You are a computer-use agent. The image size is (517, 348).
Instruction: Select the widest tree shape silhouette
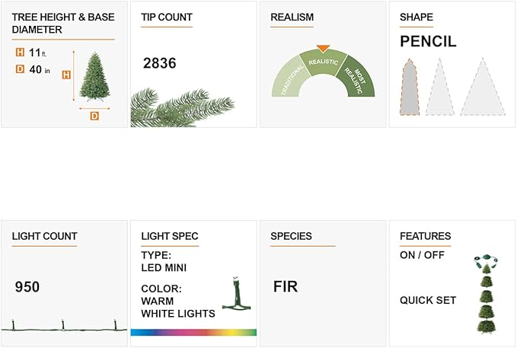click(480, 88)
